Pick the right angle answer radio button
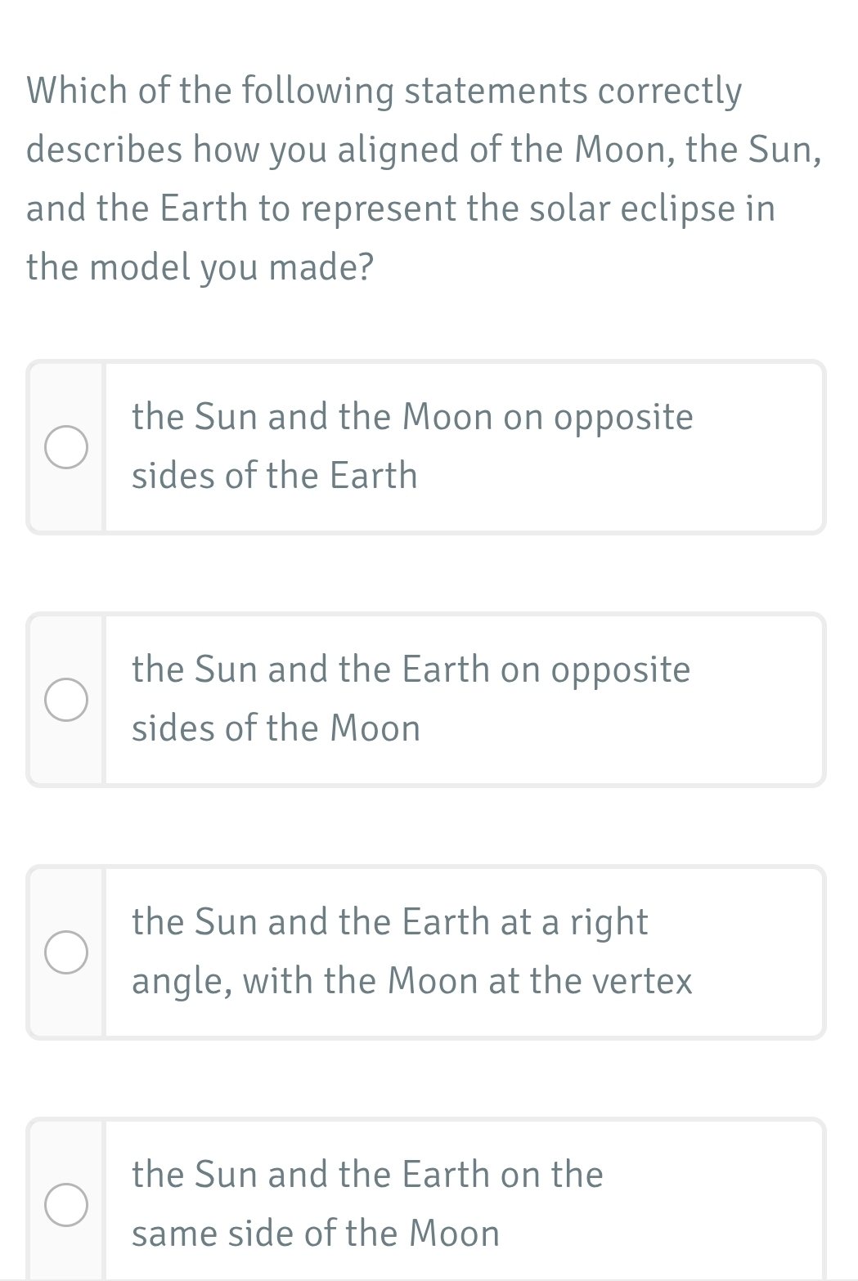858x1281 pixels. 66,952
